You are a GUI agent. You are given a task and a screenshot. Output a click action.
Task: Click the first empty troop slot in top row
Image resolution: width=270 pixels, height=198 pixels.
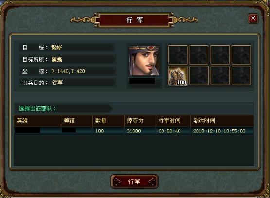(178, 55)
